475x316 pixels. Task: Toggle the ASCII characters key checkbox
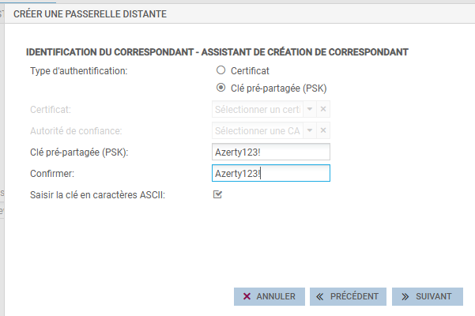[x=218, y=194]
